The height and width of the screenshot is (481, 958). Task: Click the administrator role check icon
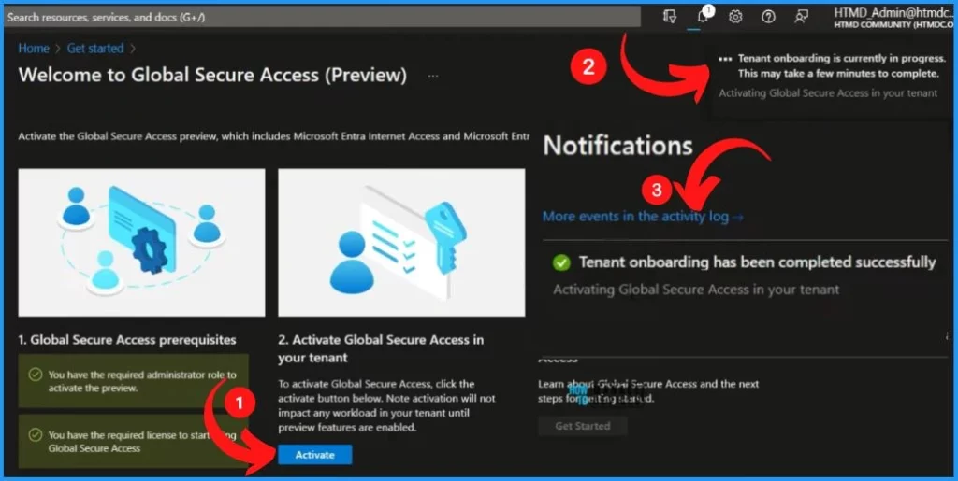[36, 375]
